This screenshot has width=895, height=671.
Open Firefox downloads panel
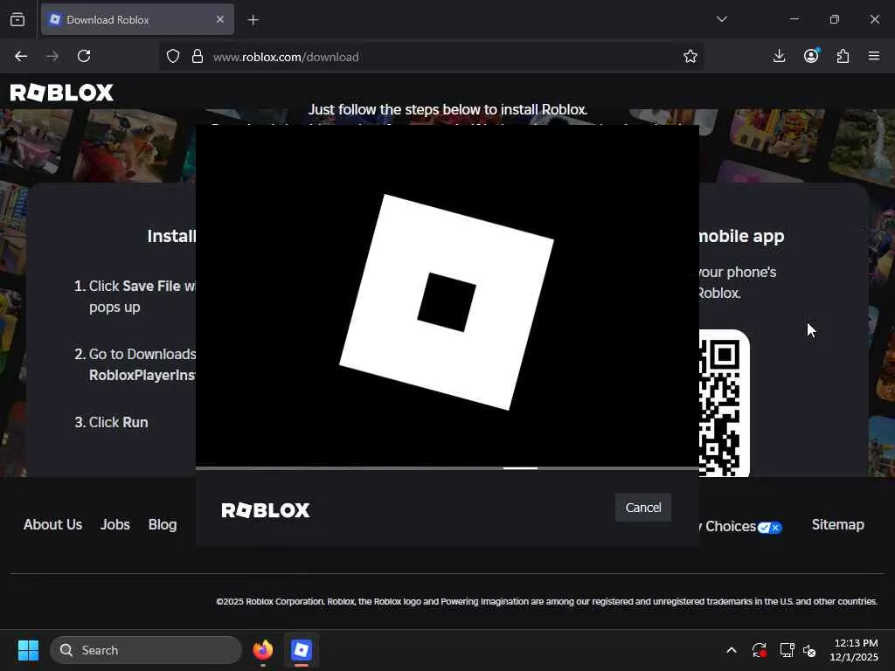pyautogui.click(x=779, y=56)
